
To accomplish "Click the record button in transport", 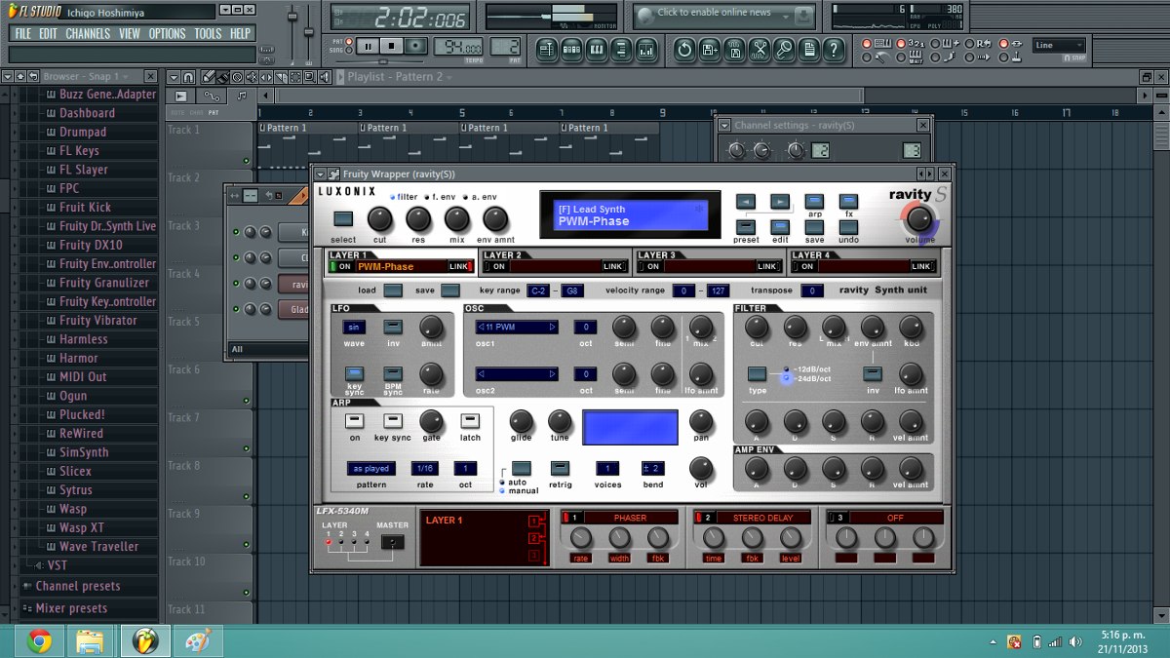I will click(416, 46).
